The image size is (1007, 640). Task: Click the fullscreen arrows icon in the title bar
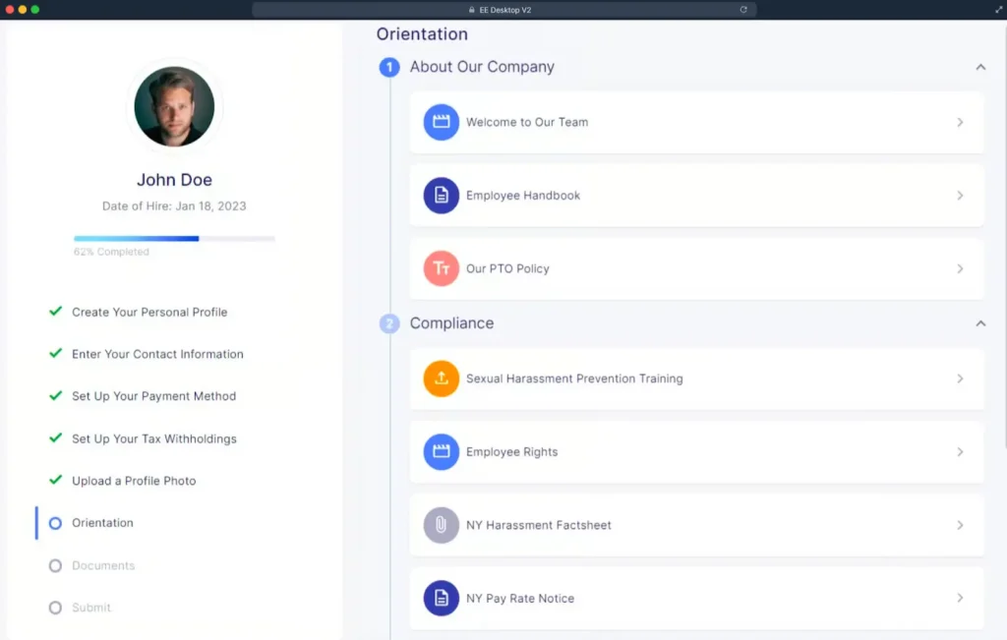[x=999, y=10]
